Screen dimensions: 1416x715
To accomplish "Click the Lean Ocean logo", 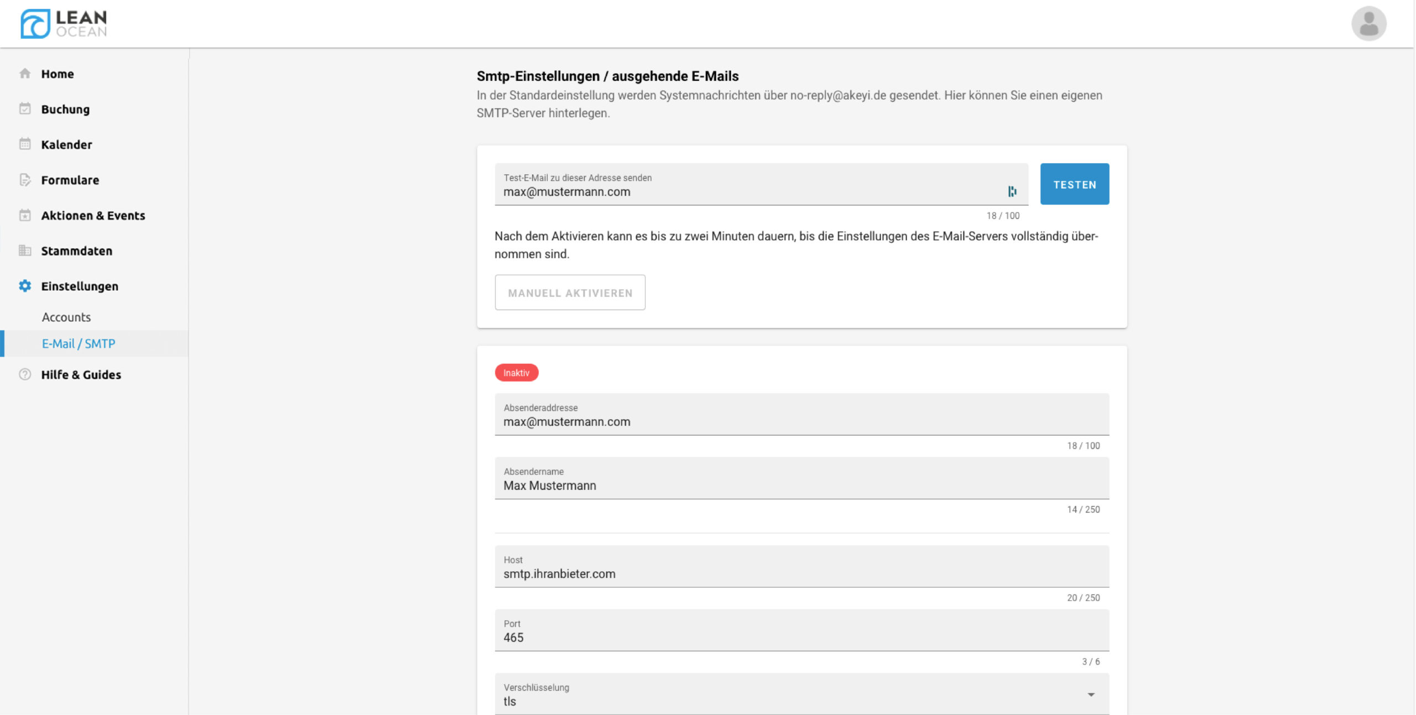I will (64, 24).
